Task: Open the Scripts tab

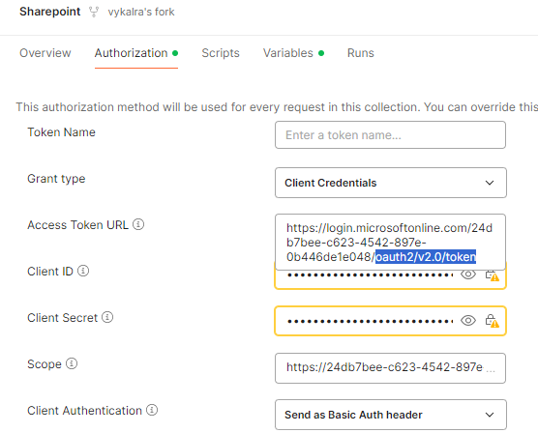Action: (221, 53)
